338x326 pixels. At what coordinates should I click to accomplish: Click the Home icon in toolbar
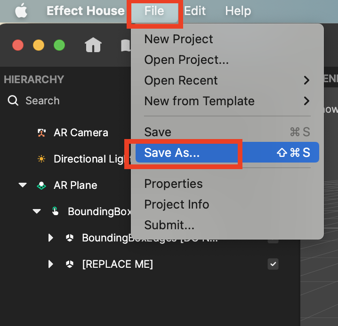point(93,45)
